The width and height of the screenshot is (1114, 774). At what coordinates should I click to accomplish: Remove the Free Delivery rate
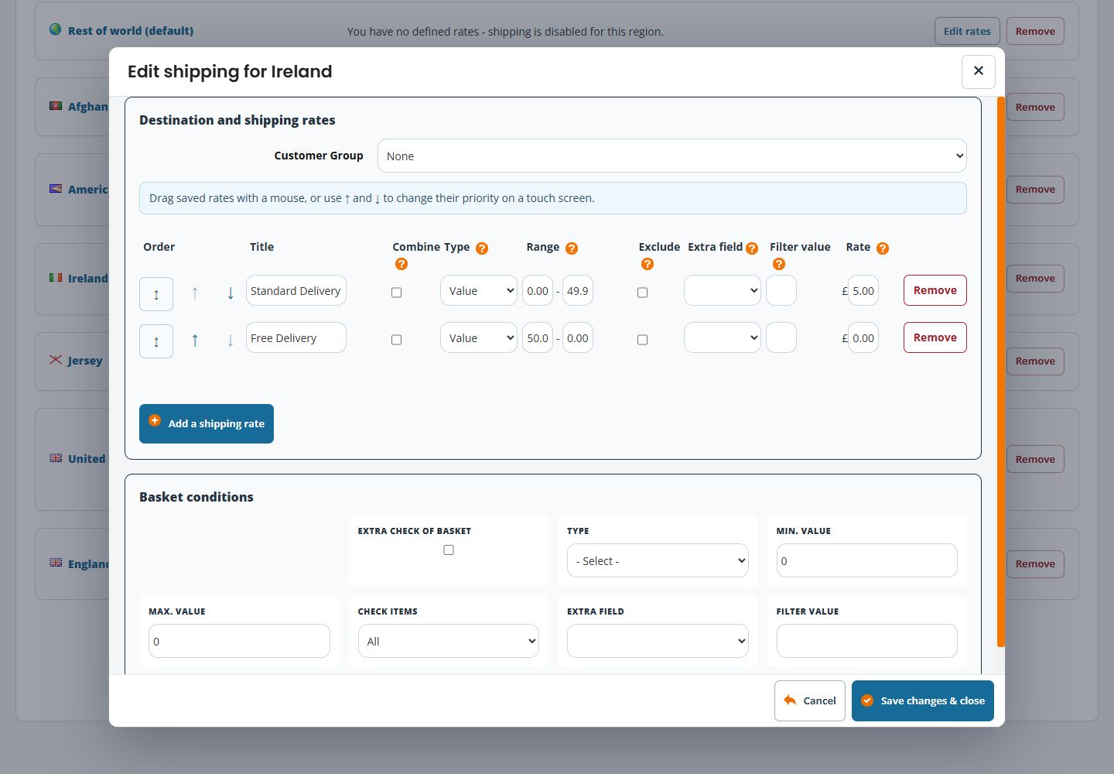coord(935,337)
